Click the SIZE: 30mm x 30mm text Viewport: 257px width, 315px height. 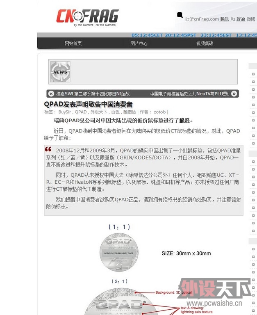(x=186, y=253)
